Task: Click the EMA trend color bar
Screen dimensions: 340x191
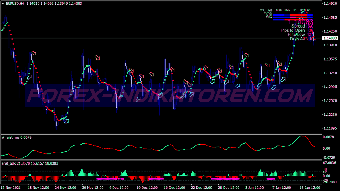Action: pos(292,18)
